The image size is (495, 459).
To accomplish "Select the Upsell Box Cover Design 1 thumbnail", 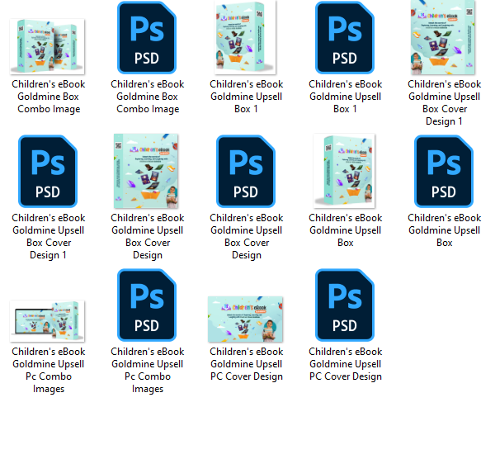I will pos(443,37).
